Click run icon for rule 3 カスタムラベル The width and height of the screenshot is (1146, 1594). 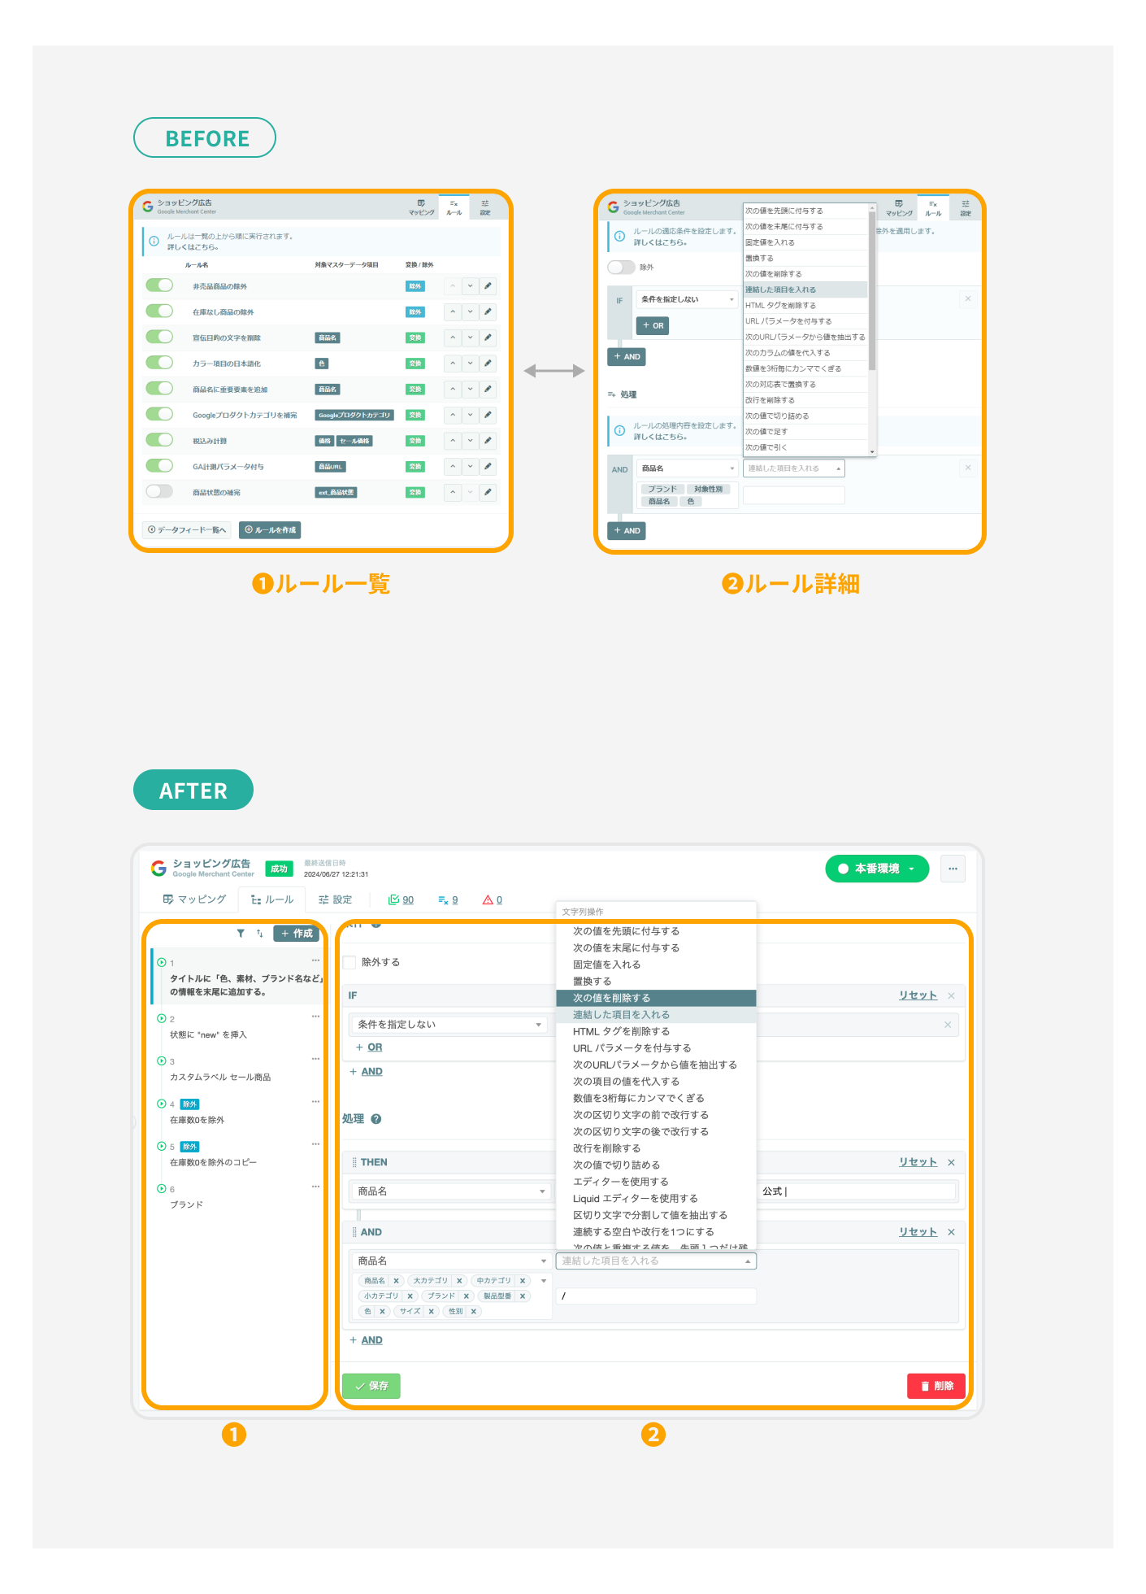162,1060
